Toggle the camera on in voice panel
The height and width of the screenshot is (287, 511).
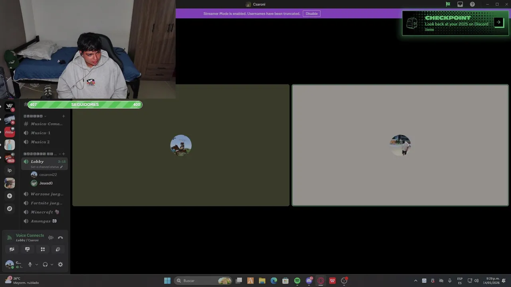coord(12,249)
